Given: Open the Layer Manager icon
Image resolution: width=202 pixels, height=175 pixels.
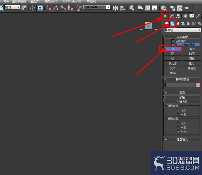Looking at the screenshot, I should point(132,8).
